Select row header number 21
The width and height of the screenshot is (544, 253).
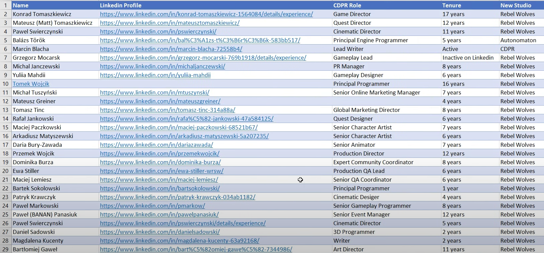click(6, 180)
